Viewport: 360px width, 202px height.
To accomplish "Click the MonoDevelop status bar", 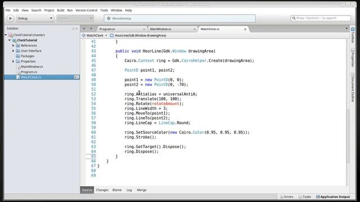I will pos(179,19).
